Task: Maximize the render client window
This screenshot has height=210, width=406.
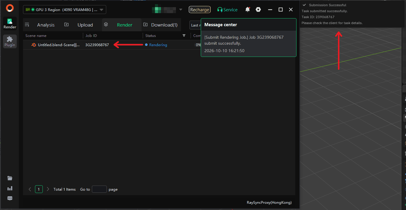Action: click(281, 10)
